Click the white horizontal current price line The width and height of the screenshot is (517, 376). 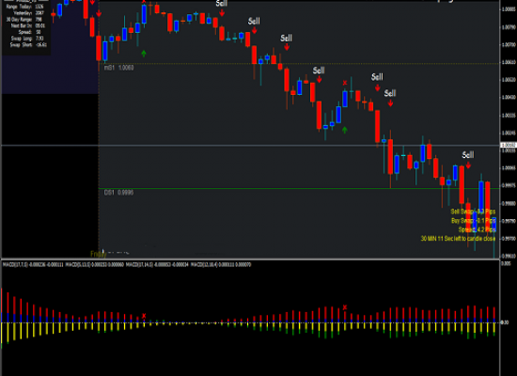click(251, 145)
